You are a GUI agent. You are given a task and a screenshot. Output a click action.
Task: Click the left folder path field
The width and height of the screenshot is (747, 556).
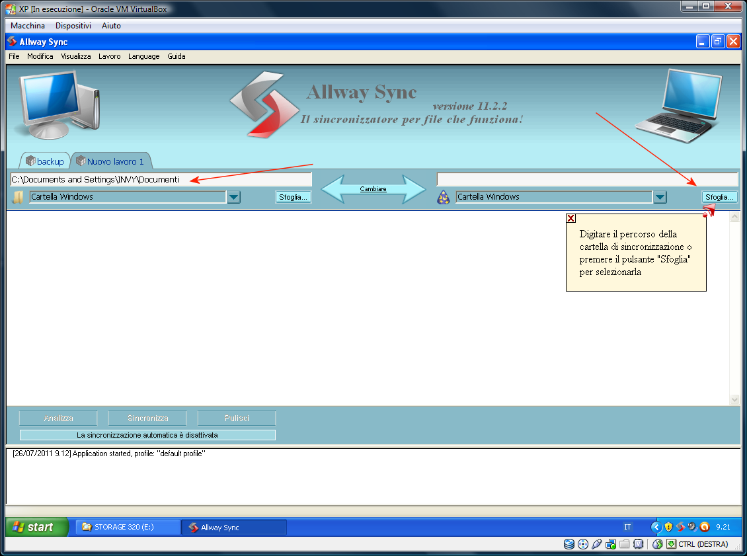[x=161, y=180]
